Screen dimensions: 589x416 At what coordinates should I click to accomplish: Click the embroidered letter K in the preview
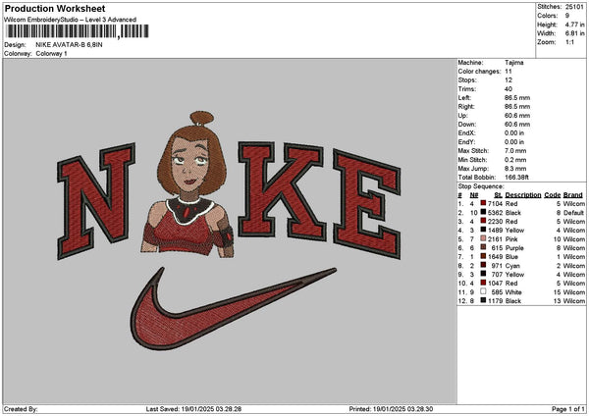pyautogui.click(x=281, y=190)
